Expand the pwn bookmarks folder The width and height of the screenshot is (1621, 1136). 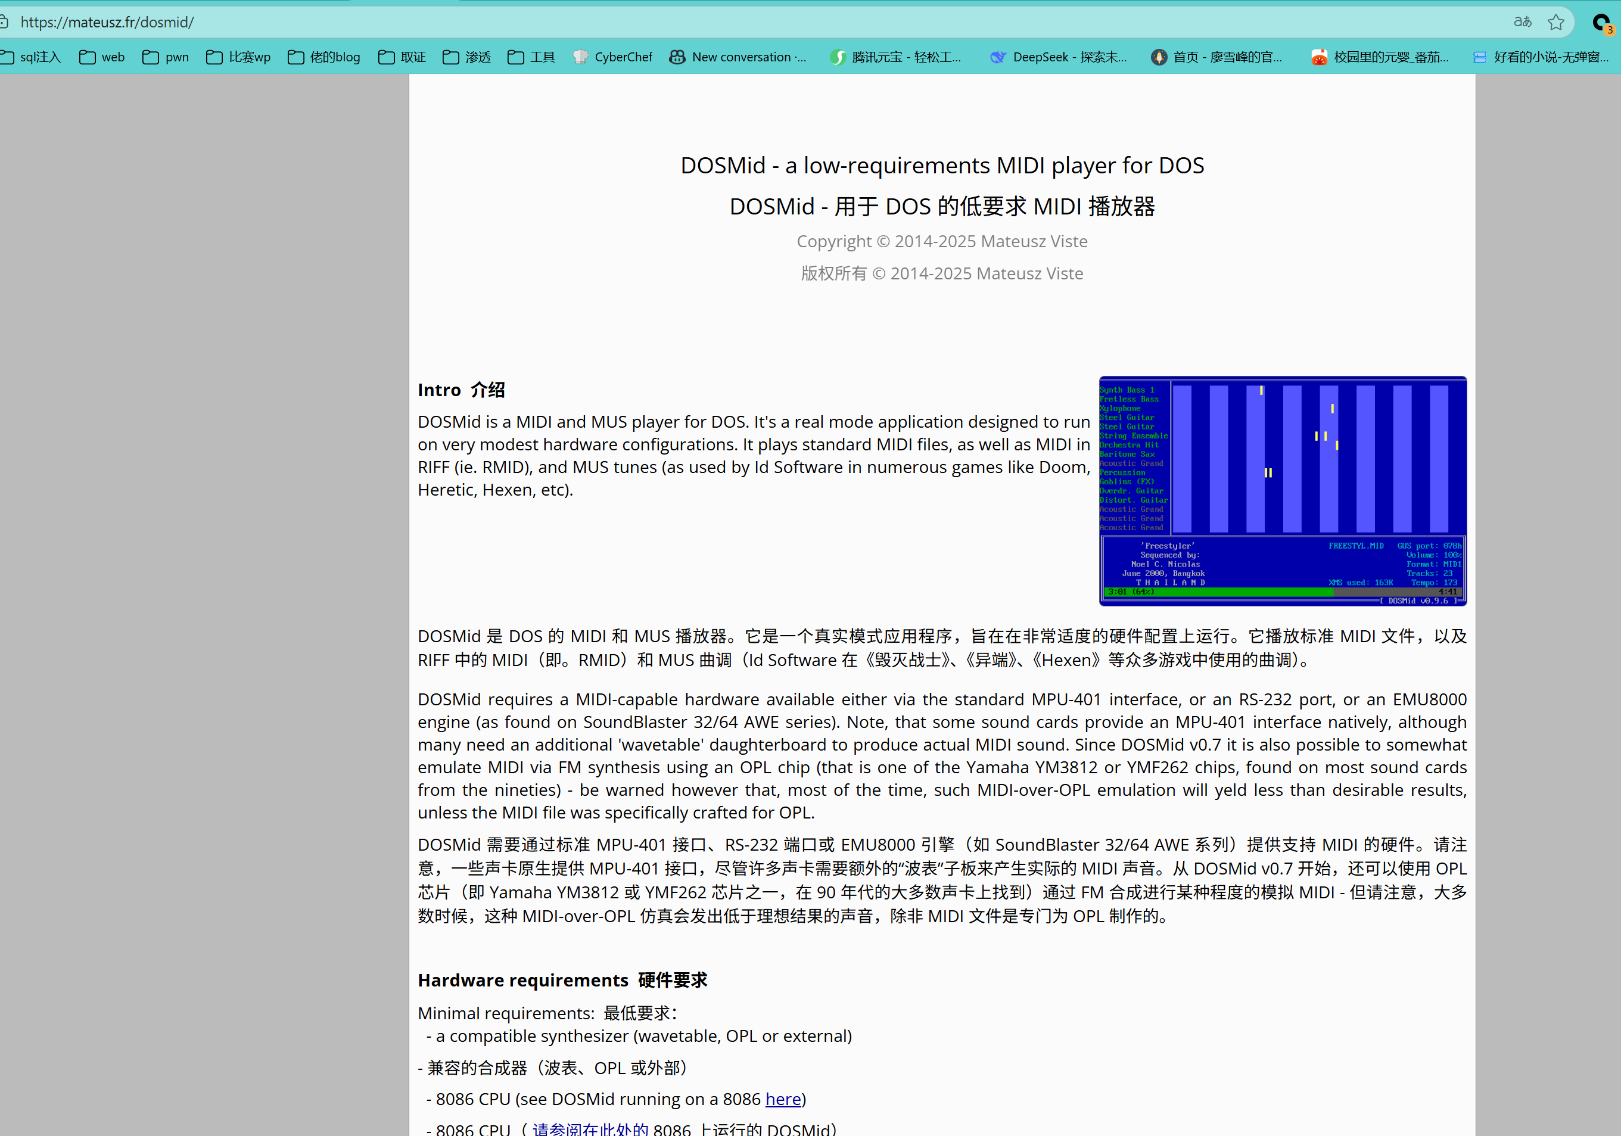[165, 57]
